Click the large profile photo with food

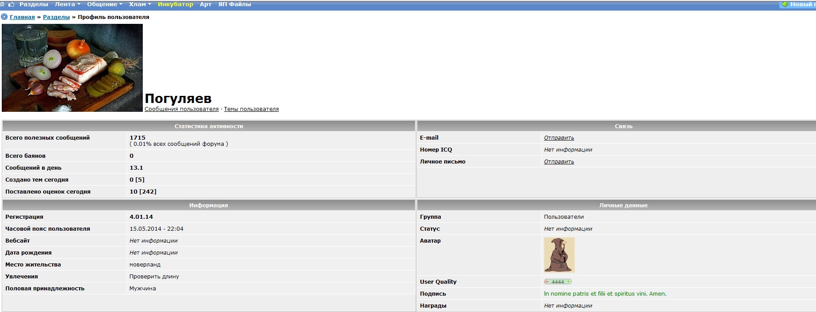[x=72, y=68]
